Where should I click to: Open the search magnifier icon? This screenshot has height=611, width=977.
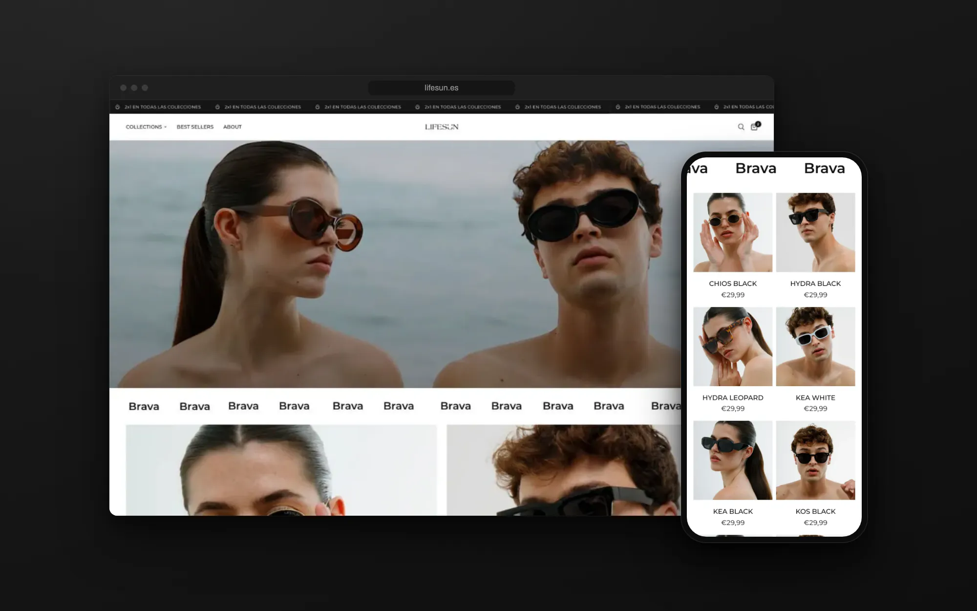[741, 127]
